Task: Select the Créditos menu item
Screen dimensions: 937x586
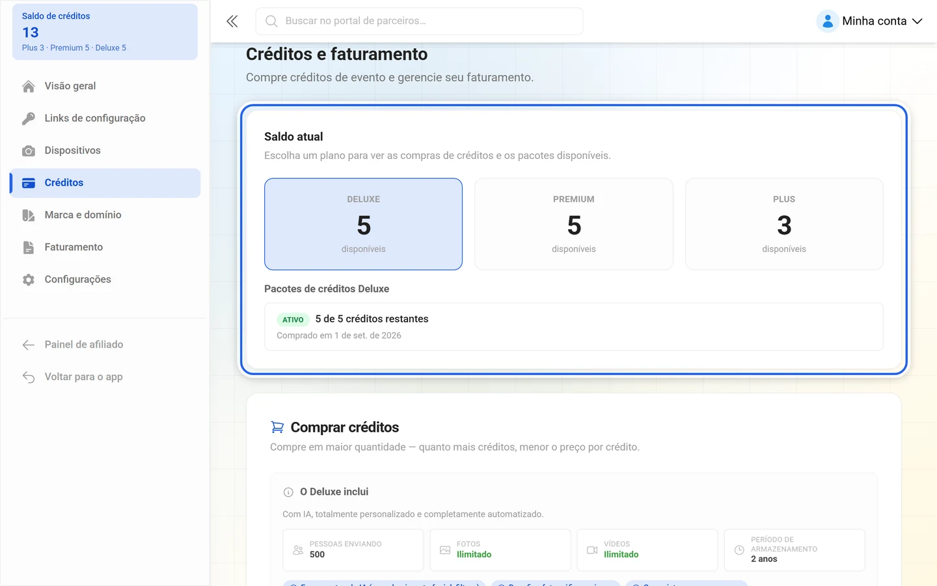Action: 105,183
